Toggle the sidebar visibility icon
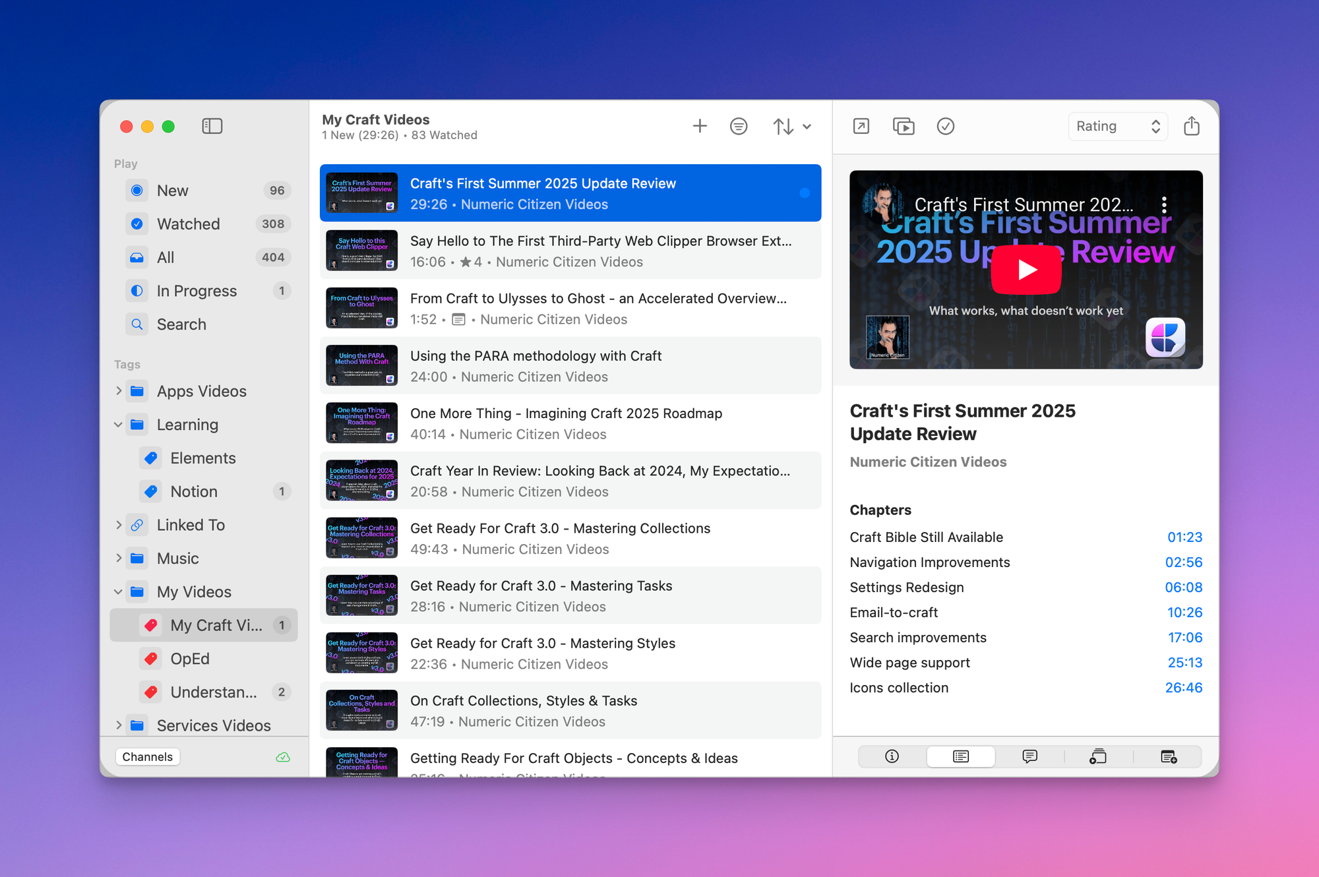The height and width of the screenshot is (877, 1319). [x=212, y=126]
